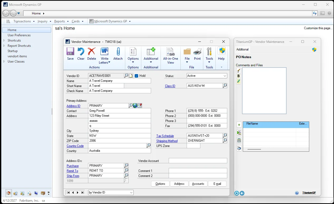Open Tax Schedule lookup magnifier
Screen dimensions: 334x204
tap(225, 136)
